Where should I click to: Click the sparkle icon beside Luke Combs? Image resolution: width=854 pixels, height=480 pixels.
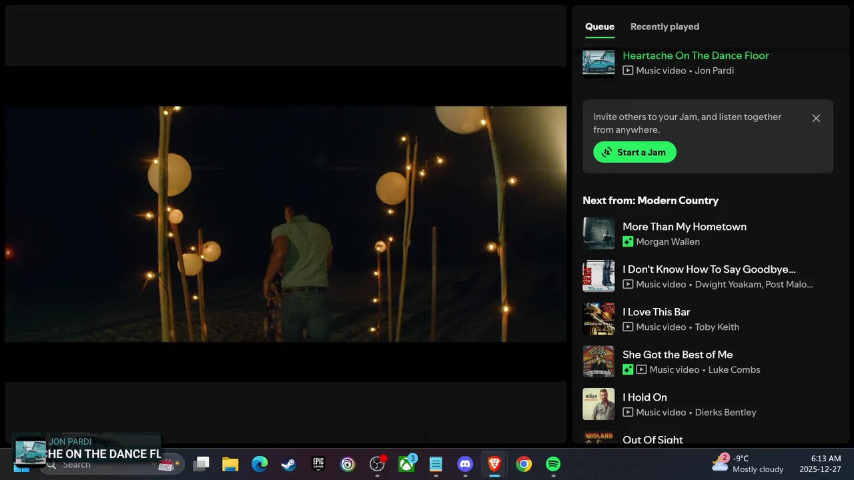click(x=628, y=370)
